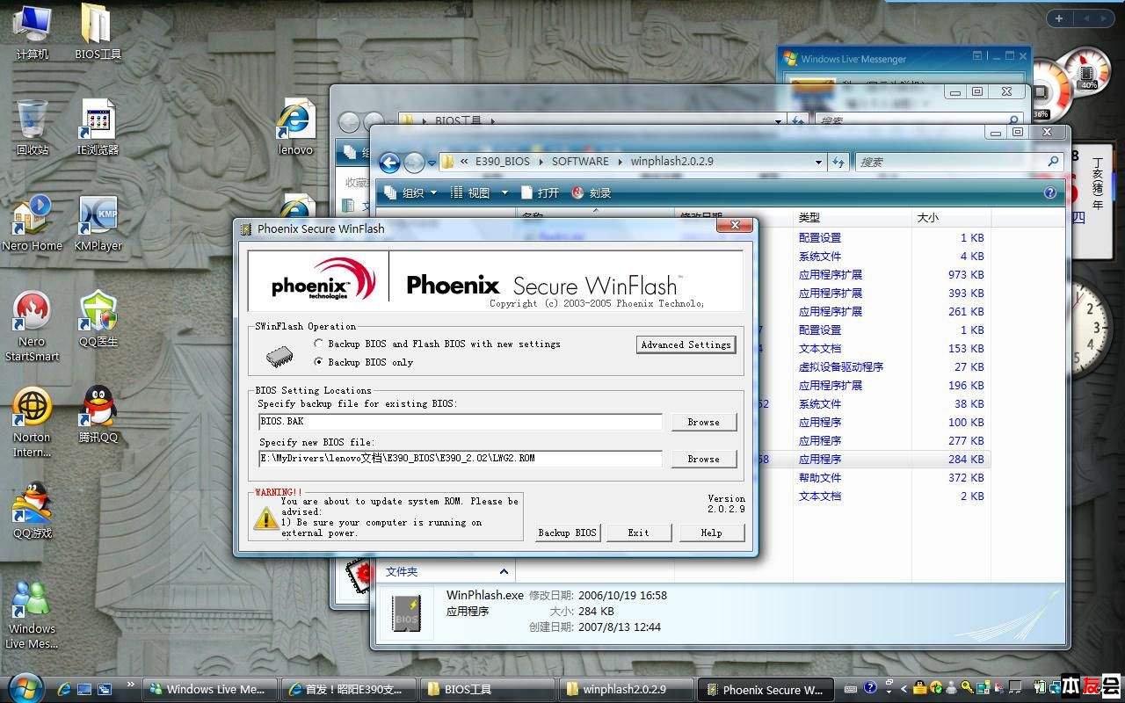Open Explorer help question-mark icon
Image resolution: width=1125 pixels, height=703 pixels.
click(1049, 192)
